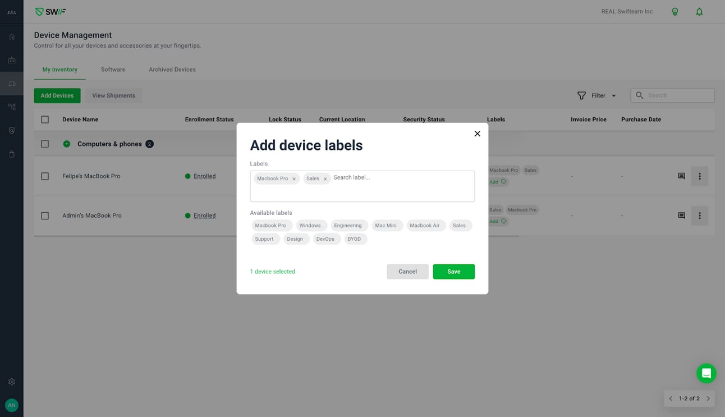Viewport: 725px width, 417px height.
Task: Click Enrolled link for Felipe's MacBook Pro
Action: click(x=205, y=176)
